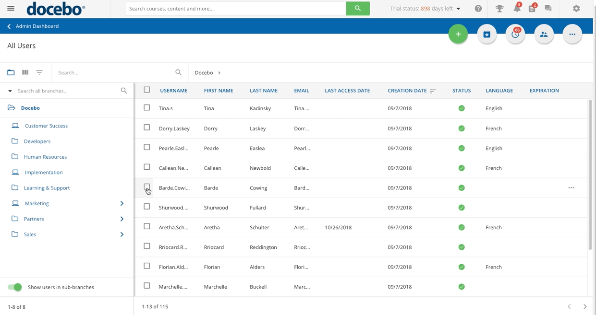
Task: Click the Docebo logo
Action: pos(56,9)
